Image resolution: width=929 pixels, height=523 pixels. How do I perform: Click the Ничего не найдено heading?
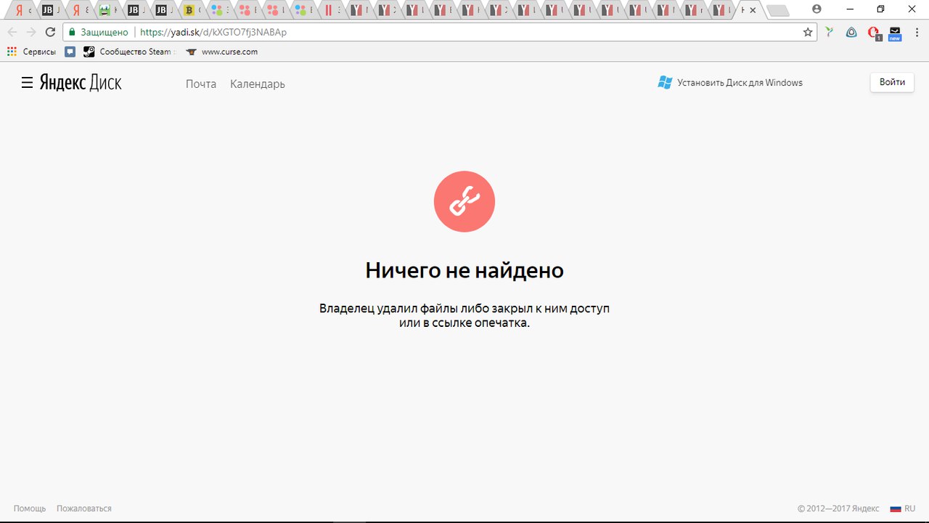[x=464, y=270]
